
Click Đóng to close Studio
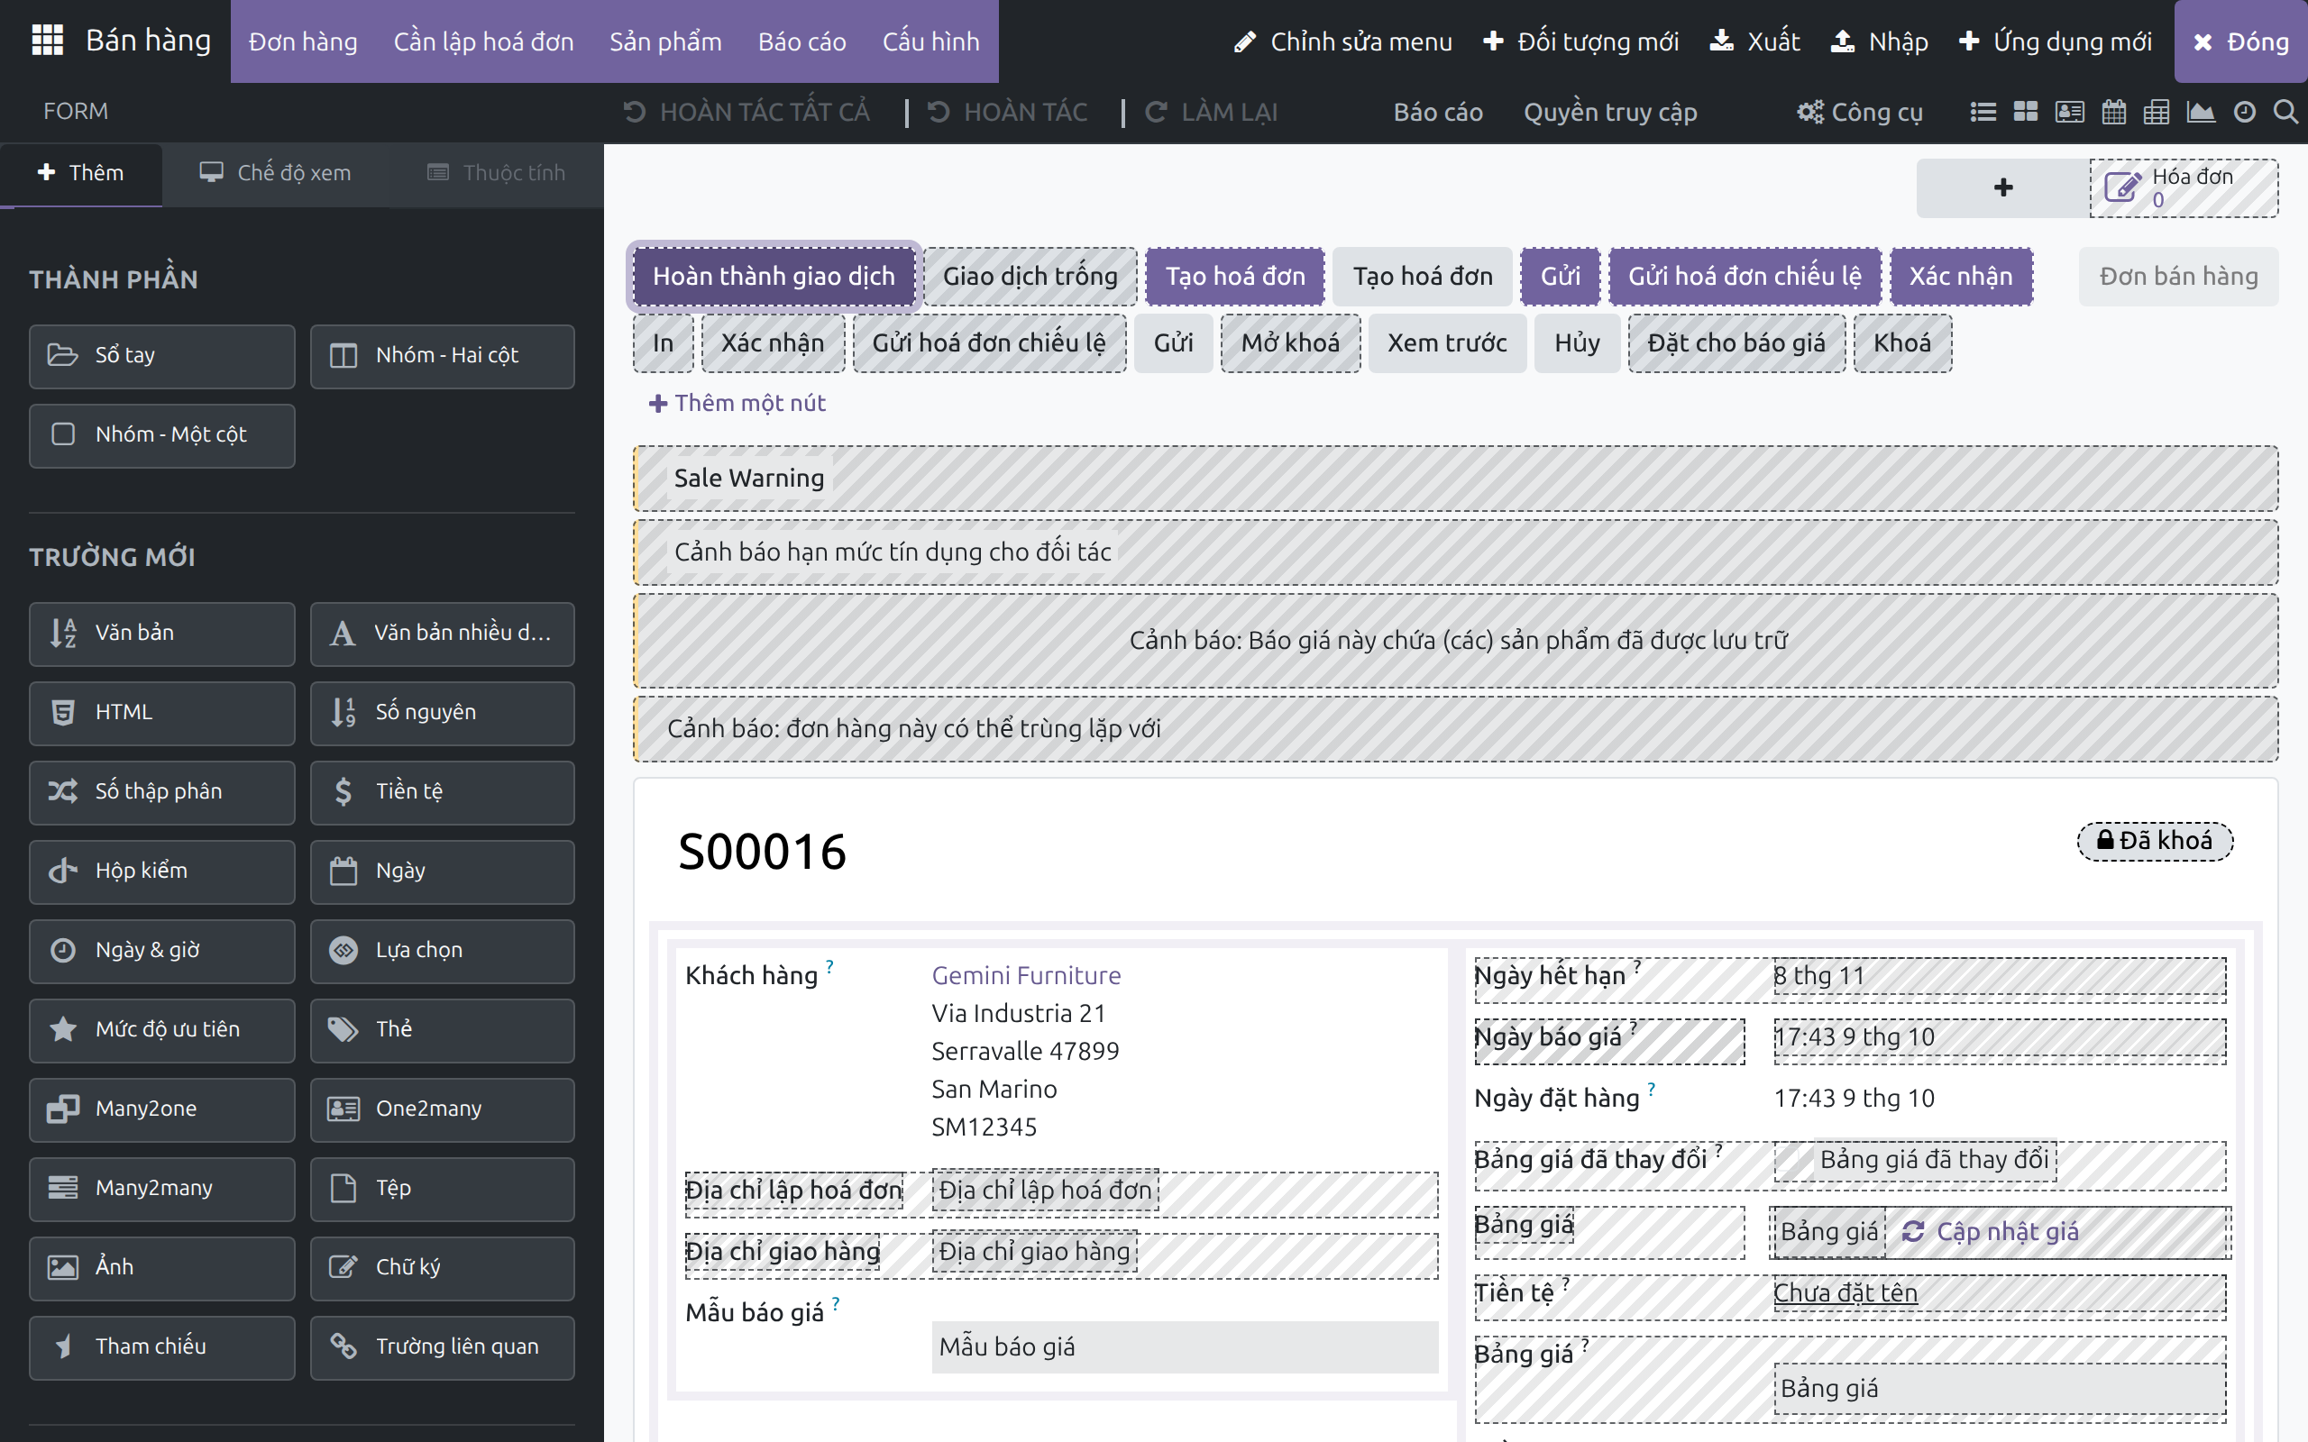2240,41
